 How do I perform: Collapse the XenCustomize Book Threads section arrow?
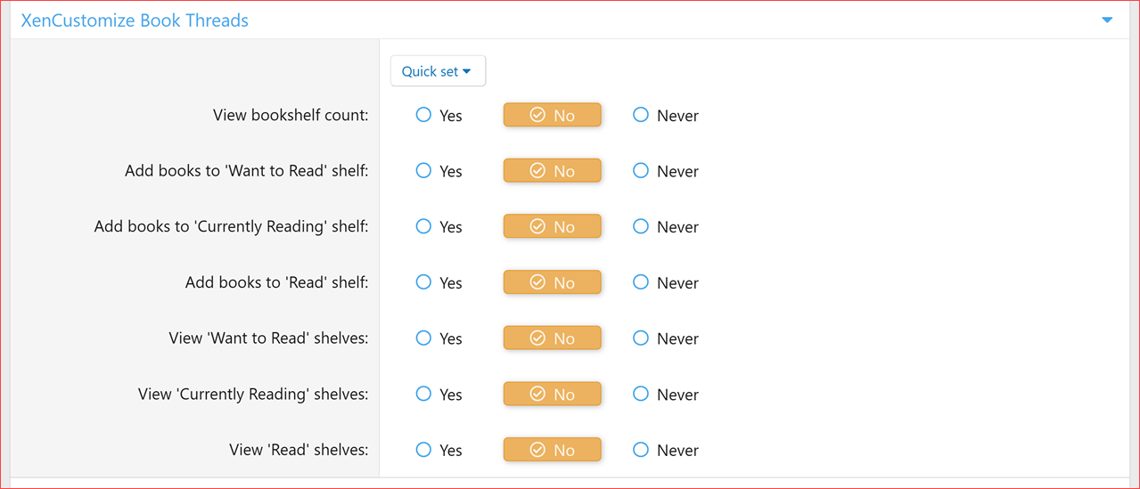click(x=1107, y=20)
